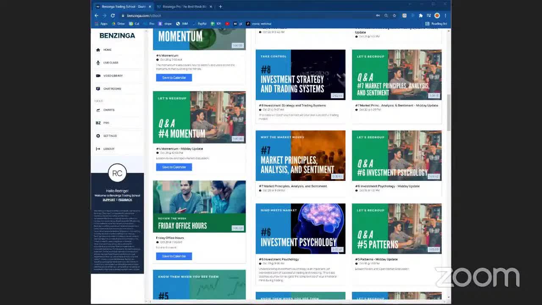Click the Feedback link

pos(125,200)
